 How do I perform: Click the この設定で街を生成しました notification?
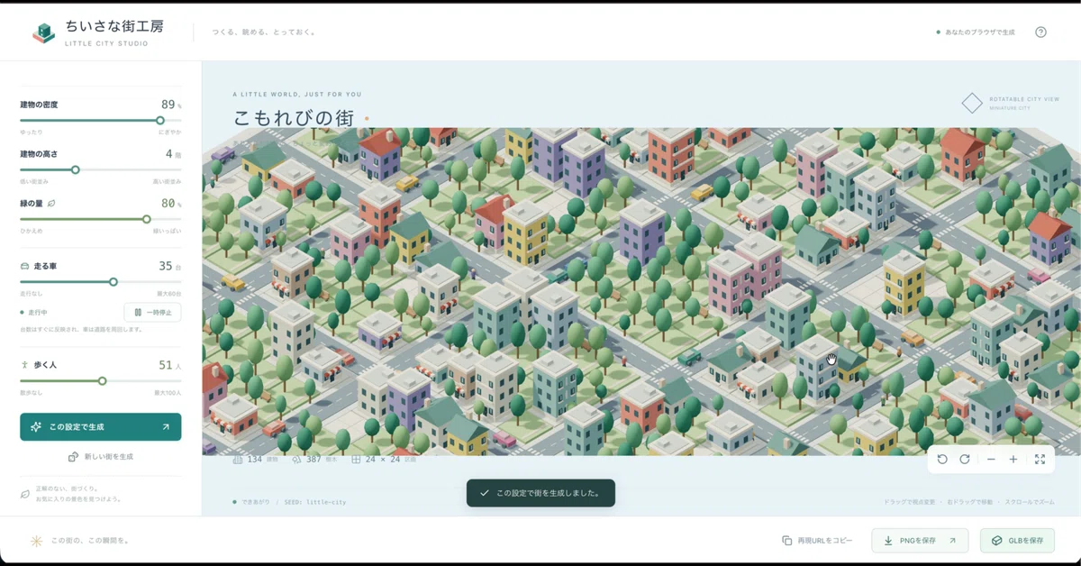540,493
